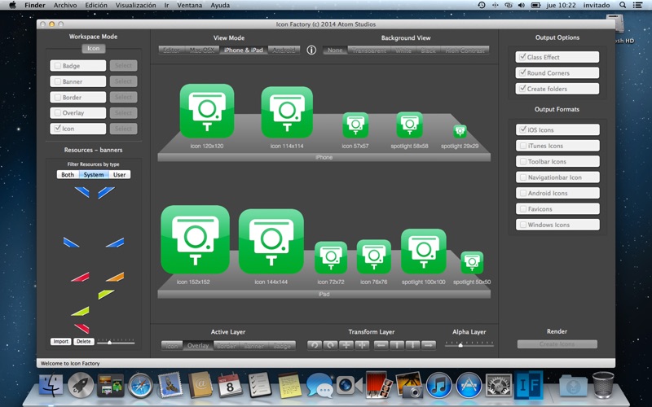Enable Android Icons output format
Viewport: 652px width, 407px height.
click(x=523, y=193)
